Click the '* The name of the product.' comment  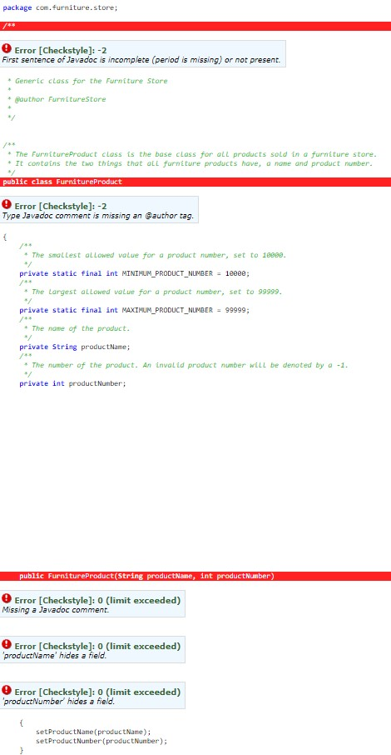[x=77, y=328]
